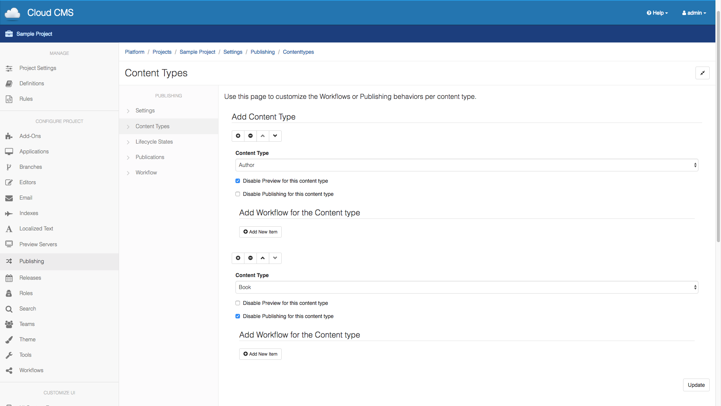Click the remove minus icon above Book
Image resolution: width=721 pixels, height=406 pixels.
click(x=250, y=258)
